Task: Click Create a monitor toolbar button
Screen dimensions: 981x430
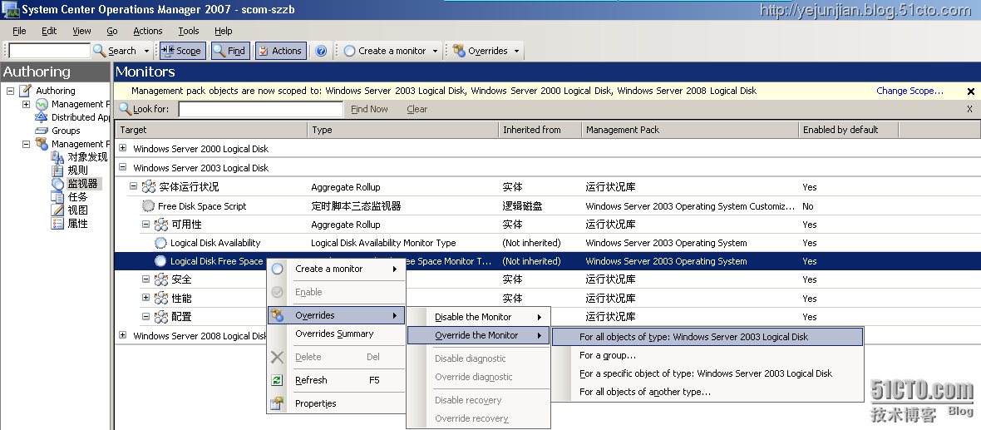Action: 386,51
